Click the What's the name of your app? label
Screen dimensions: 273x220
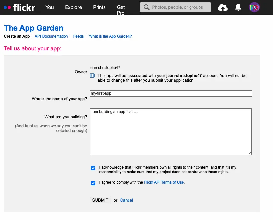[59, 99]
